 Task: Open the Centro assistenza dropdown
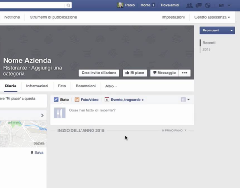pos(212,17)
